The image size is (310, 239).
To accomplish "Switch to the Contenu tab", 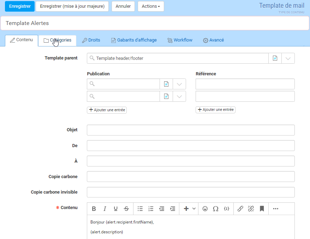I will (22, 40).
